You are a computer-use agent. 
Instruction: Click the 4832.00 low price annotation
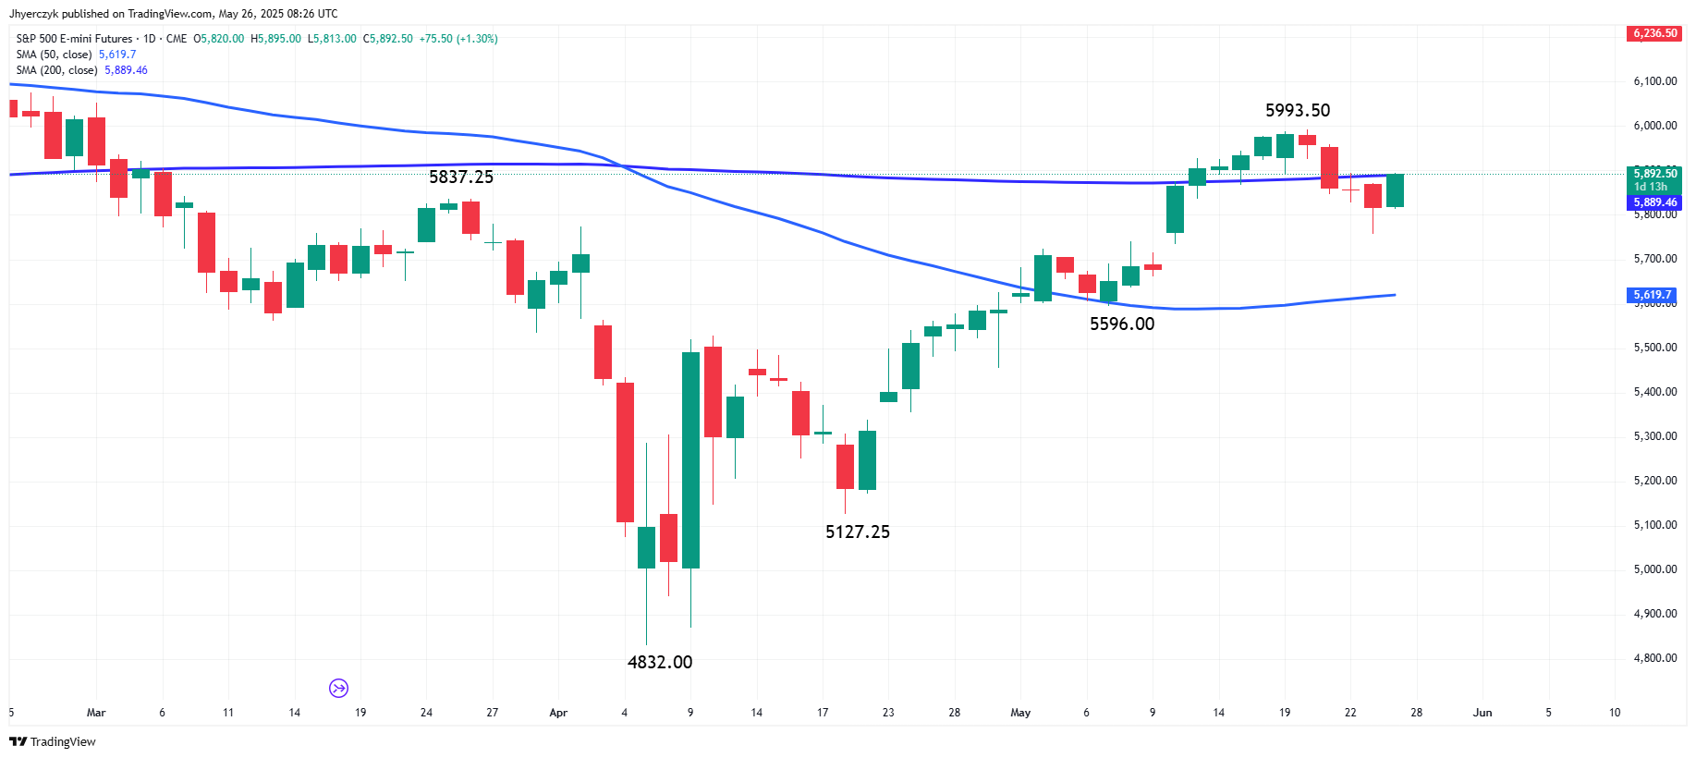(660, 662)
